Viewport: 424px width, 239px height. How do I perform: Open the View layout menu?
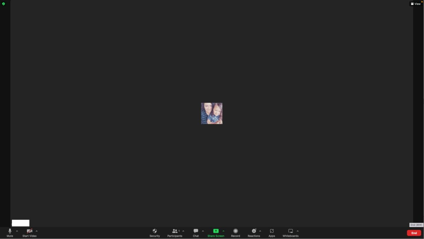[416, 4]
